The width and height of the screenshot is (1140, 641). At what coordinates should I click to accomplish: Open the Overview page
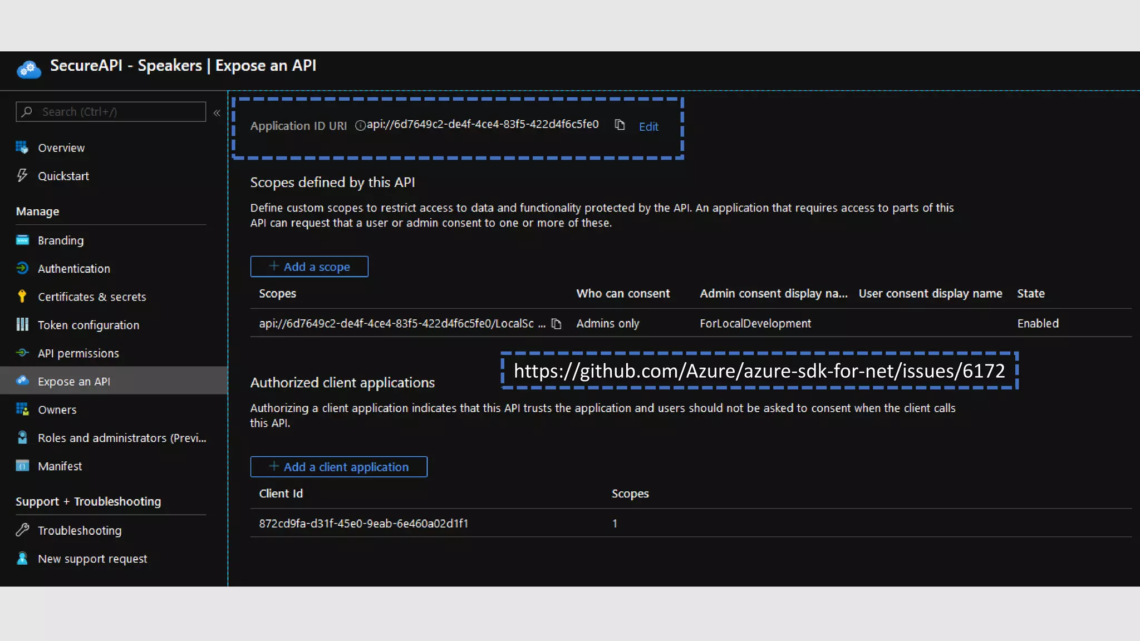[x=61, y=148]
